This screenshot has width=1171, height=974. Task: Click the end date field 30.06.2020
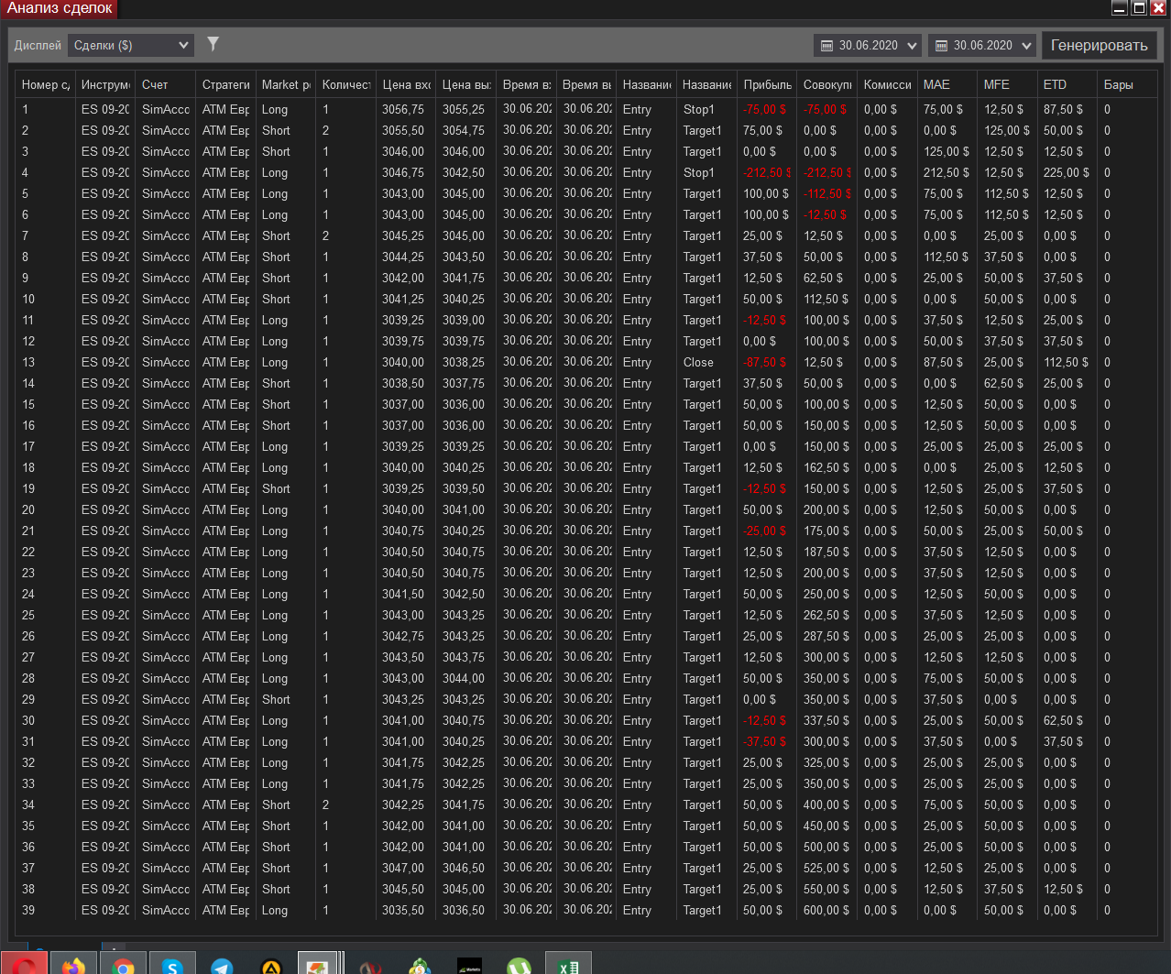pyautogui.click(x=983, y=46)
